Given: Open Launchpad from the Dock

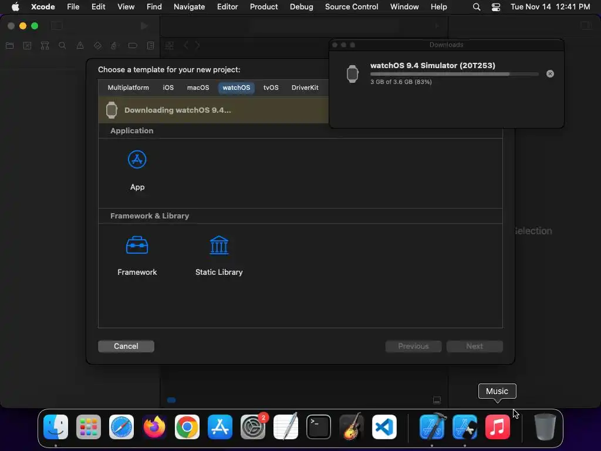Looking at the screenshot, I should [89, 427].
